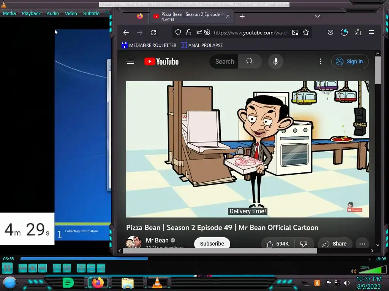Dislike the video
The width and height of the screenshot is (389, 291).
click(x=304, y=244)
